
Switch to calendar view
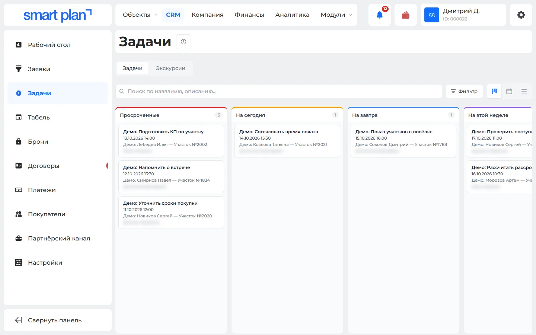(509, 91)
